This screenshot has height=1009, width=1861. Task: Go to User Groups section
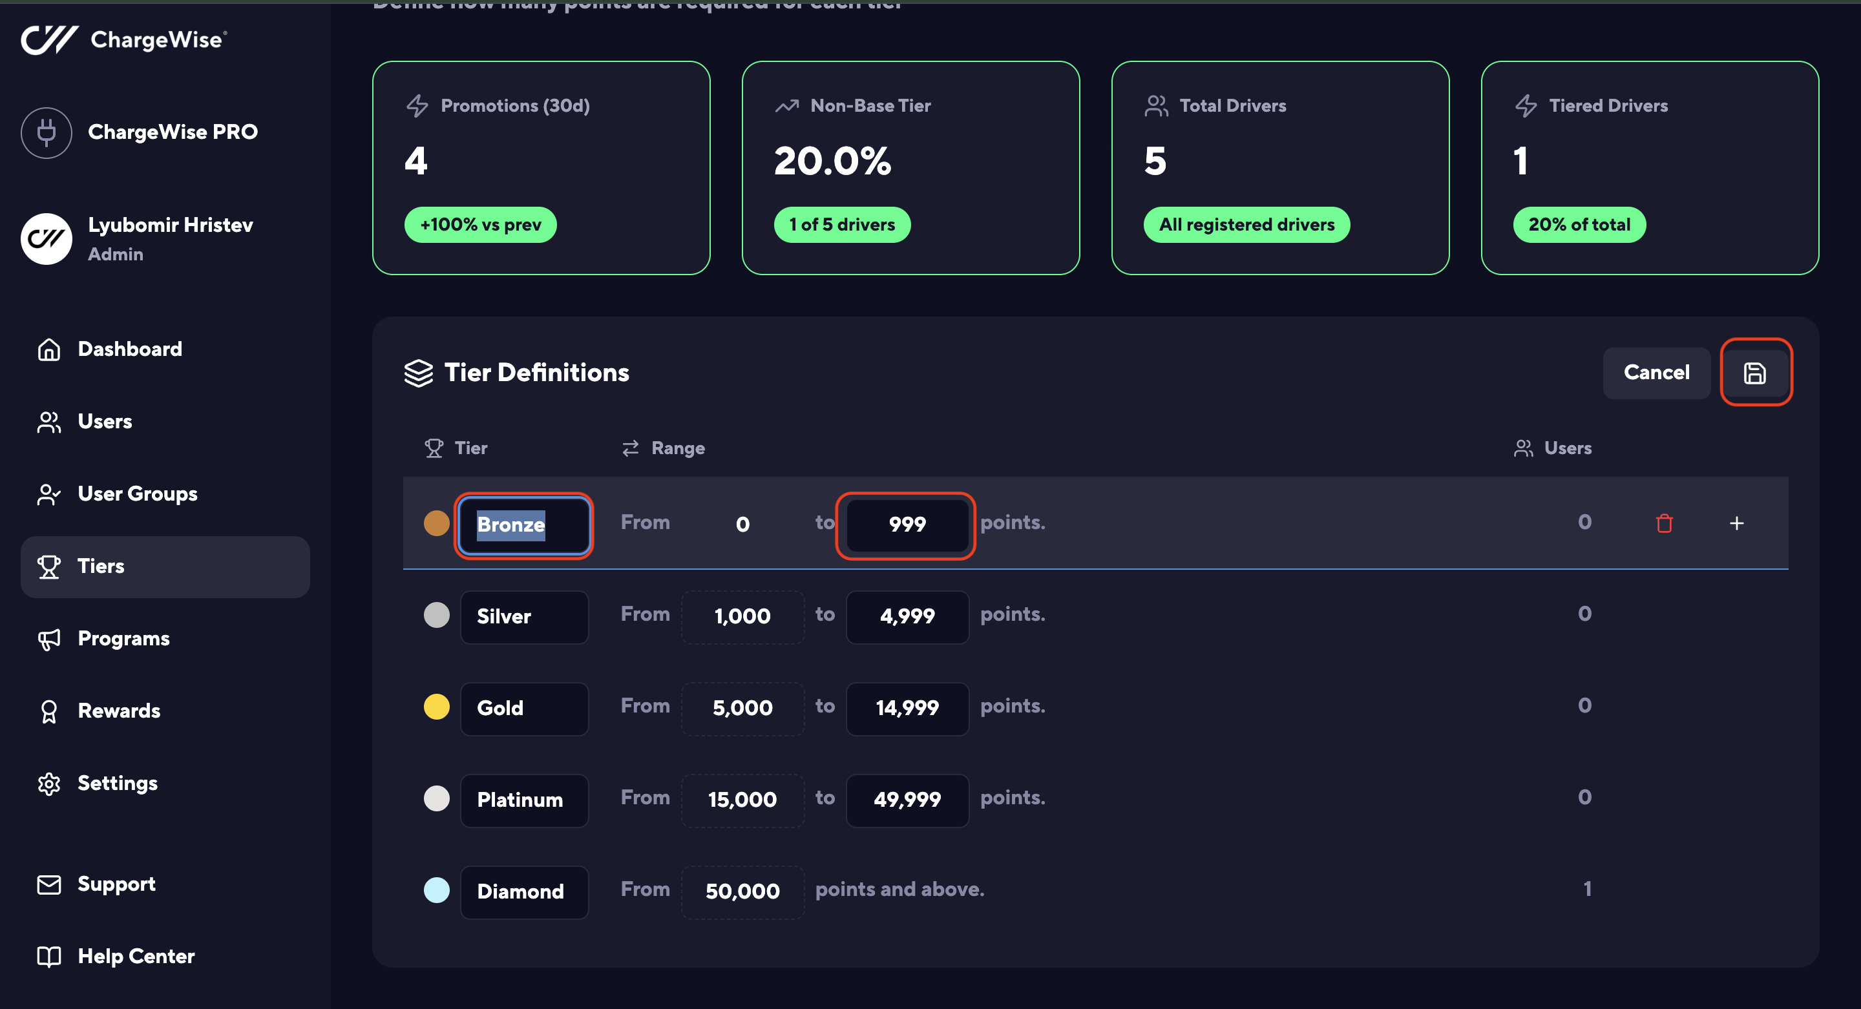[x=137, y=494]
